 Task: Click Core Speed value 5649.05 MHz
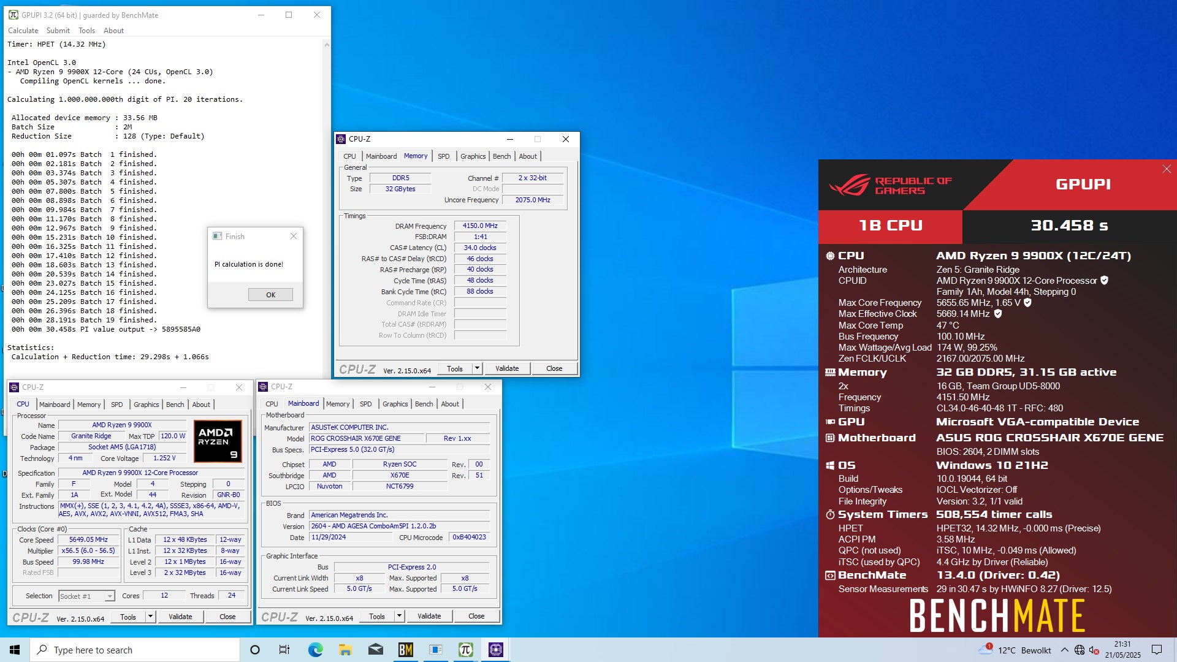tap(88, 539)
